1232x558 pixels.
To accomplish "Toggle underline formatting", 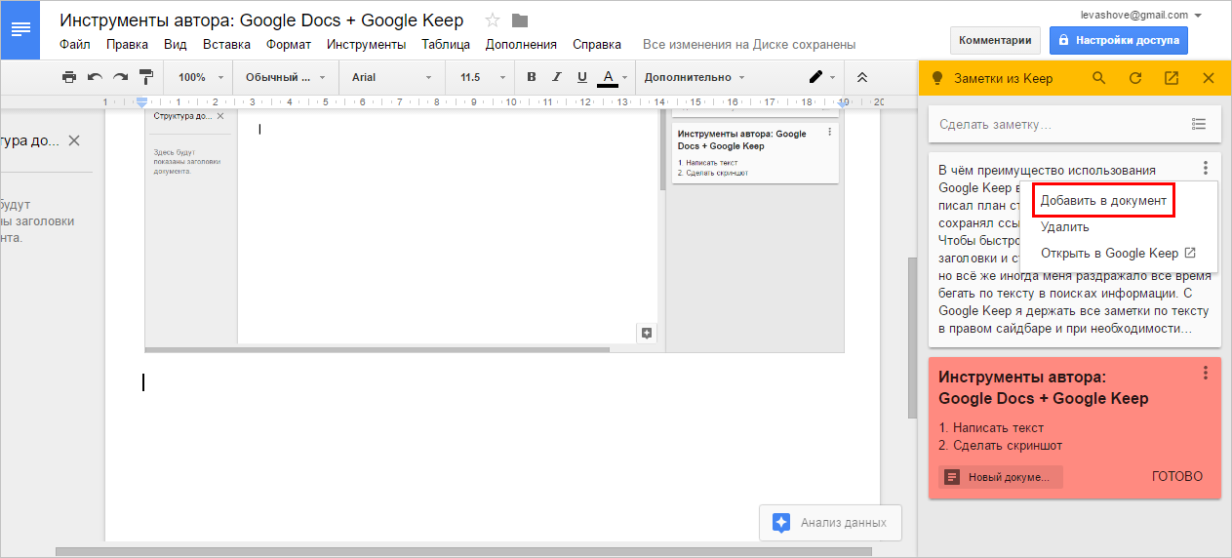I will 582,77.
